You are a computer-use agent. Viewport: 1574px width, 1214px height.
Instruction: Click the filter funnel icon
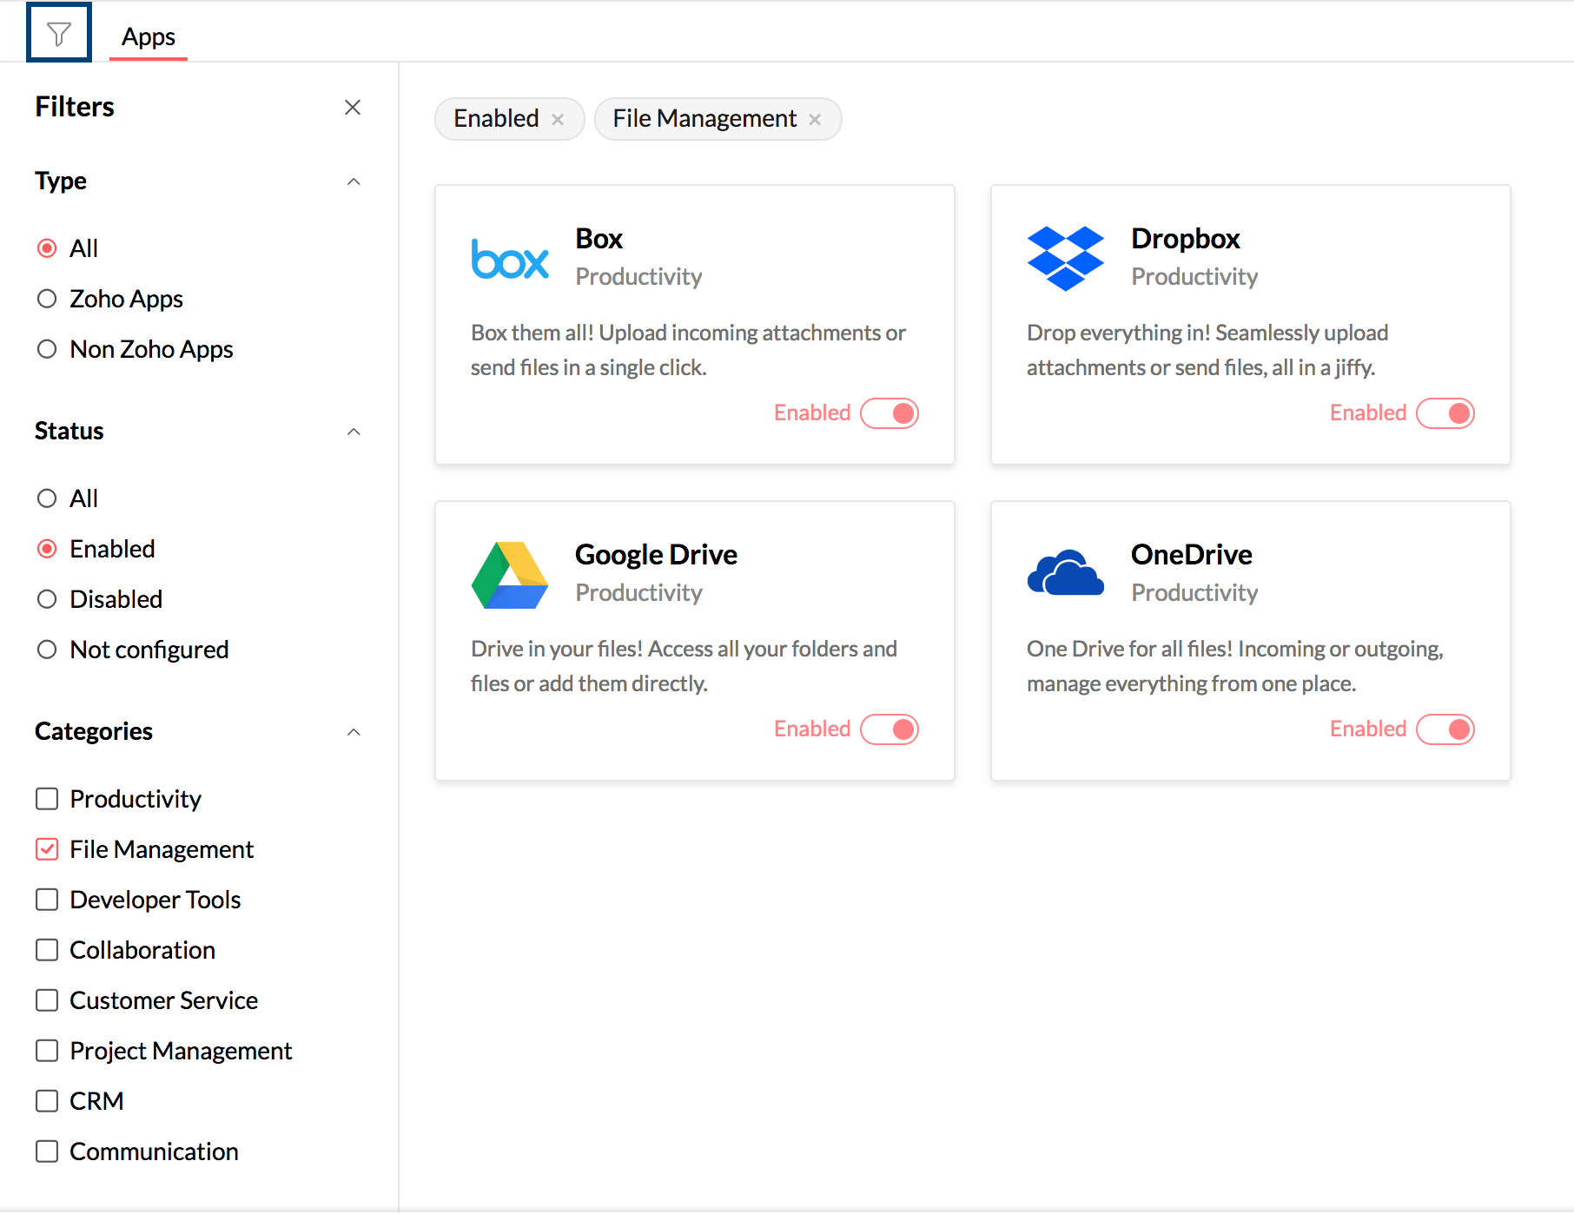click(x=58, y=34)
